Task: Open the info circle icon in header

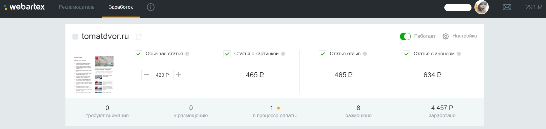Action: [x=151, y=7]
